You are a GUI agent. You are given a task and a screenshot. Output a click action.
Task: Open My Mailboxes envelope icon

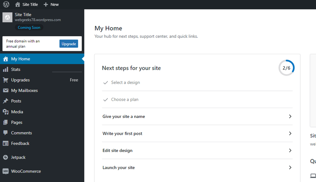click(6, 90)
